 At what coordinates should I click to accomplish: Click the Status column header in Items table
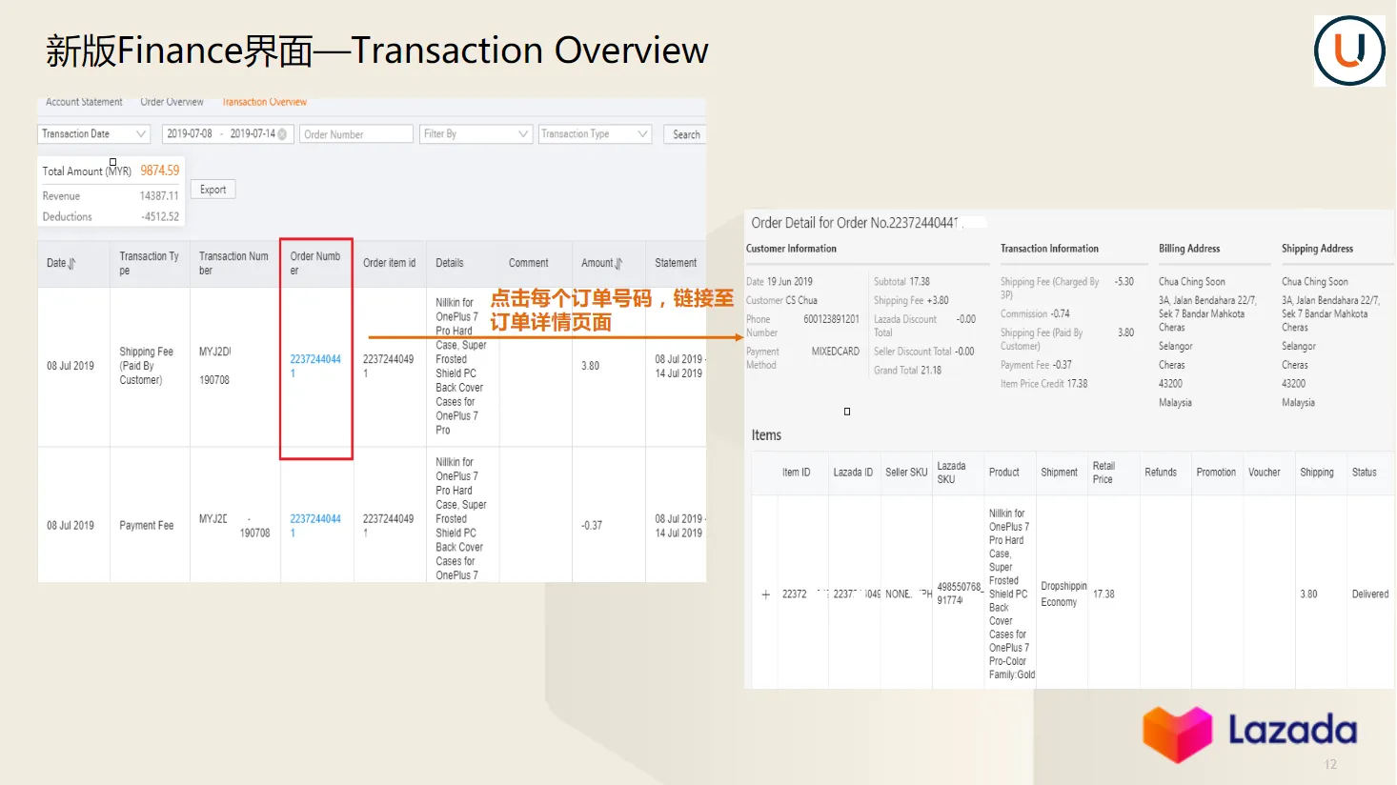tap(1364, 473)
